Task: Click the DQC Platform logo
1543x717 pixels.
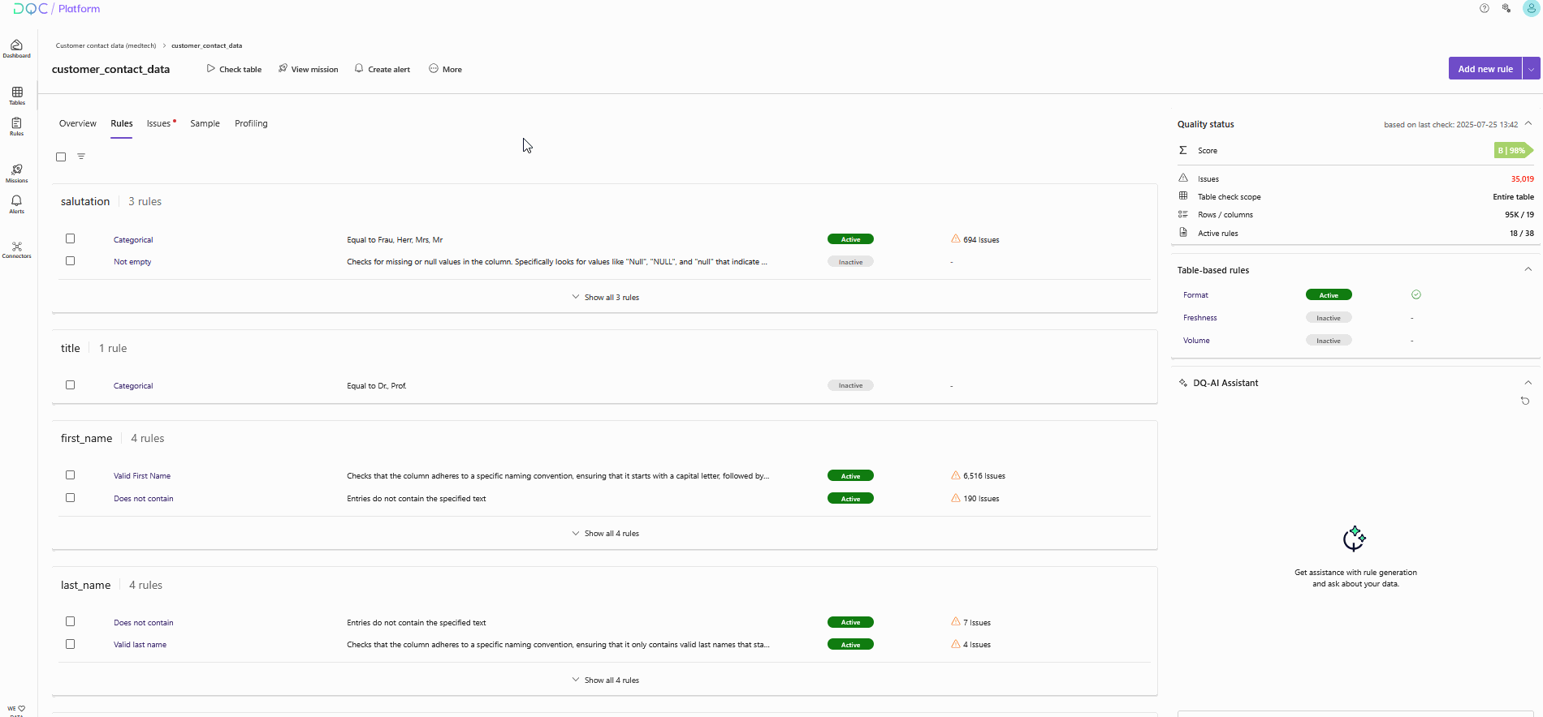Action: coord(57,9)
